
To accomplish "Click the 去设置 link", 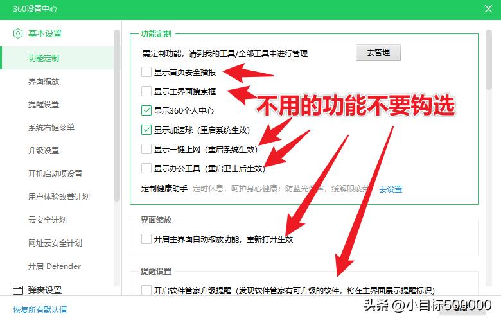I will [391, 189].
